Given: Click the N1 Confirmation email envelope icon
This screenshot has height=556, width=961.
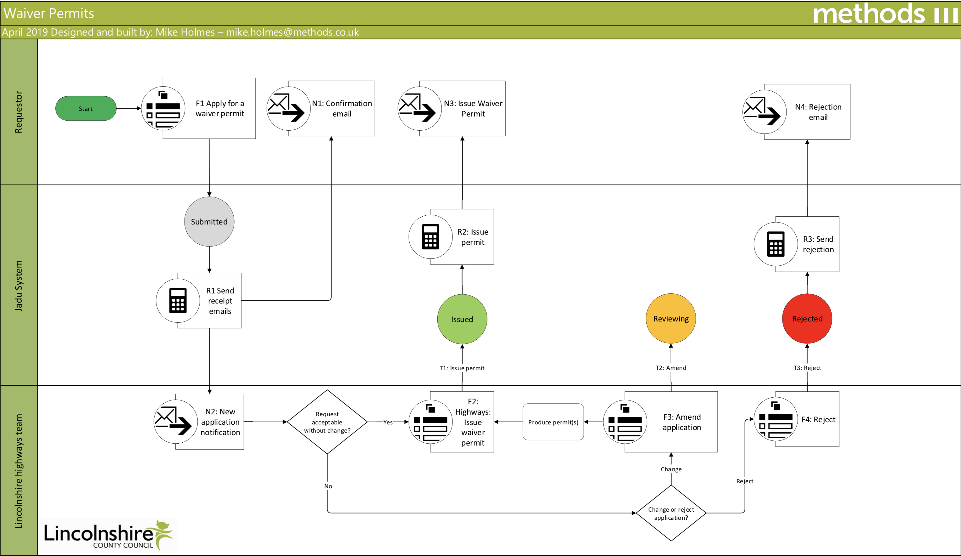Looking at the screenshot, I should click(x=288, y=108).
